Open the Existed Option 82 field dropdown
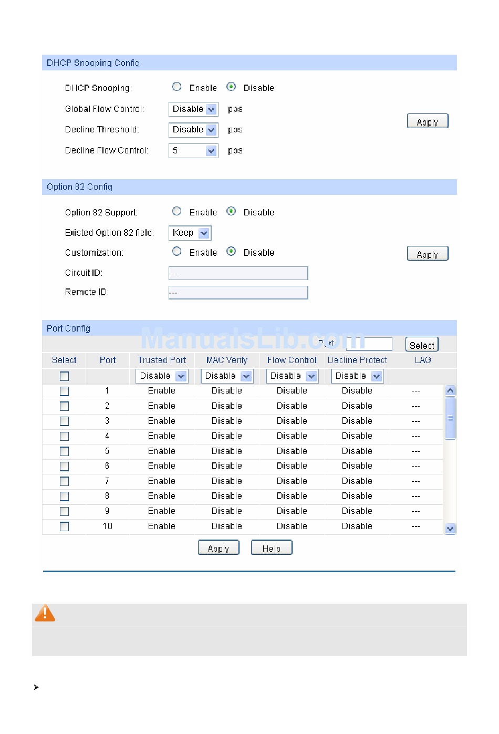The height and width of the screenshot is (734, 499). click(x=190, y=233)
